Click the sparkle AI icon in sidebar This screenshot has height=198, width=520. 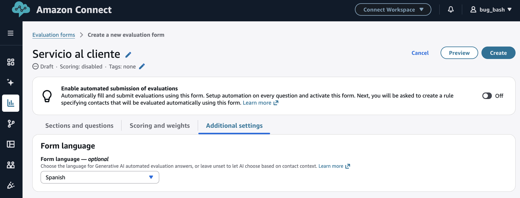pyautogui.click(x=11, y=82)
